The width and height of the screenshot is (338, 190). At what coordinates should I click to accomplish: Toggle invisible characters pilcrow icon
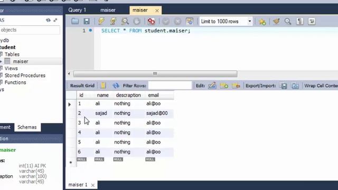pyautogui.click(x=299, y=21)
